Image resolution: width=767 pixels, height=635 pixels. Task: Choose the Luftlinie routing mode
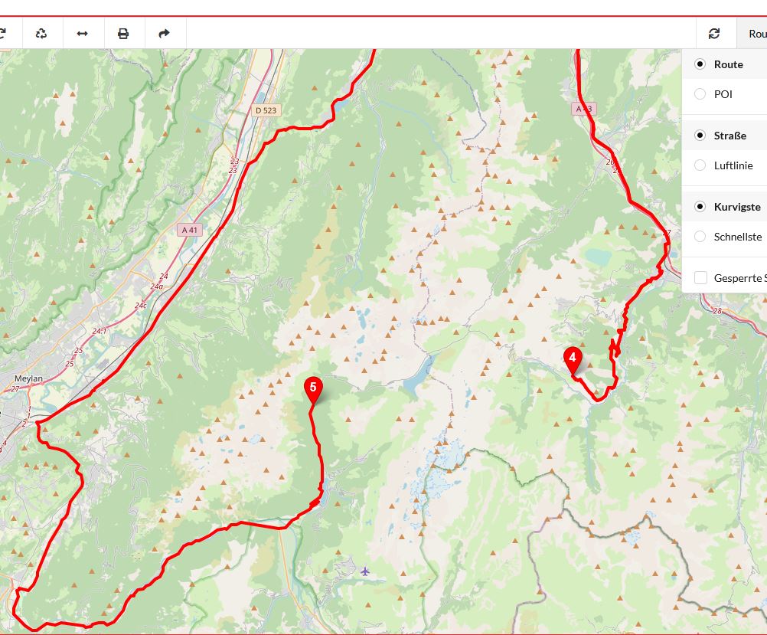(x=700, y=165)
